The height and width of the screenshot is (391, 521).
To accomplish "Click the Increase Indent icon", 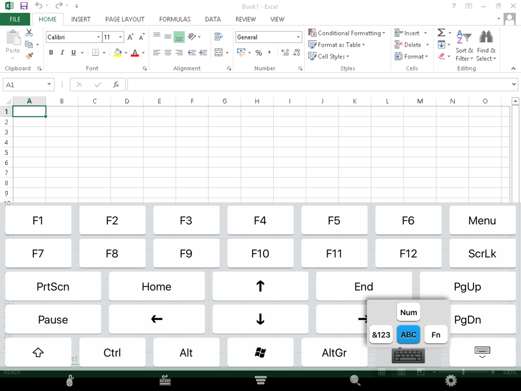I will (203, 53).
